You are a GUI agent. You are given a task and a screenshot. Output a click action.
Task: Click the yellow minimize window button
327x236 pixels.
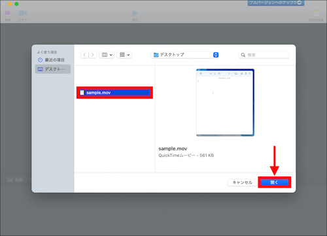point(10,4)
